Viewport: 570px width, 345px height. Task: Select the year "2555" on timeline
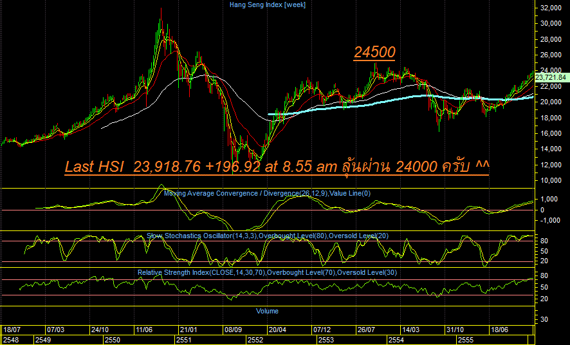pyautogui.click(x=466, y=340)
